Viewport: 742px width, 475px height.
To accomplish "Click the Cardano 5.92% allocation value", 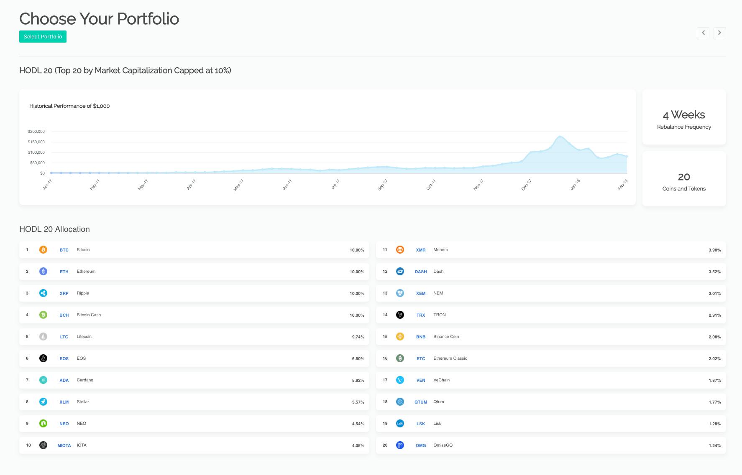I will pyautogui.click(x=358, y=381).
